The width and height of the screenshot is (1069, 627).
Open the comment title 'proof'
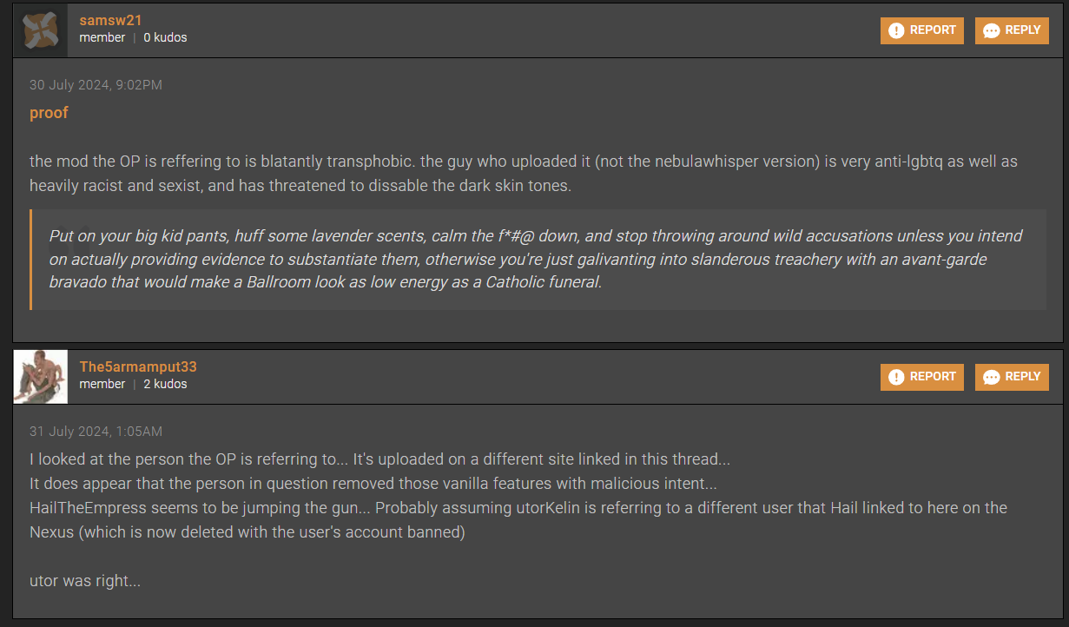pyautogui.click(x=49, y=113)
